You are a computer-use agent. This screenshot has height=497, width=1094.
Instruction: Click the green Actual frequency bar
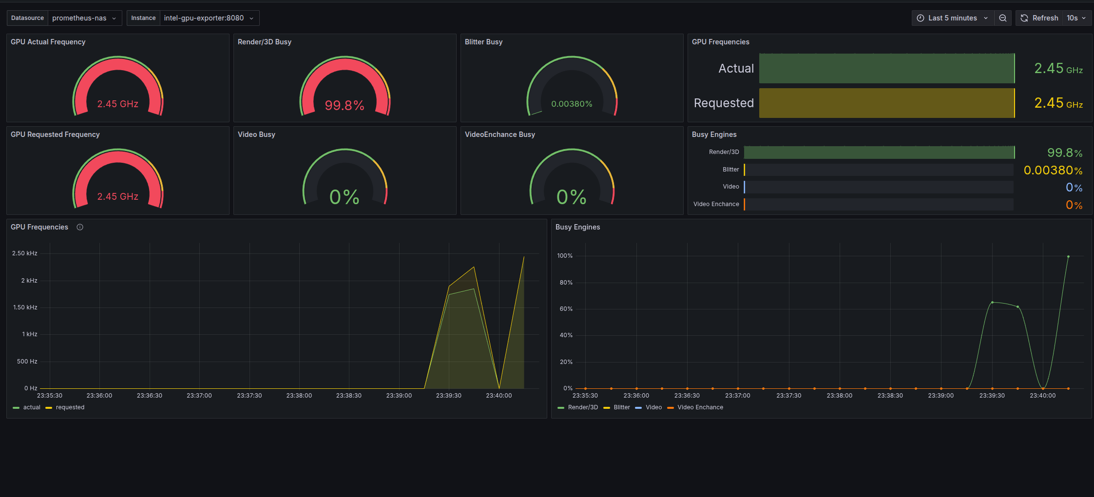pyautogui.click(x=887, y=68)
